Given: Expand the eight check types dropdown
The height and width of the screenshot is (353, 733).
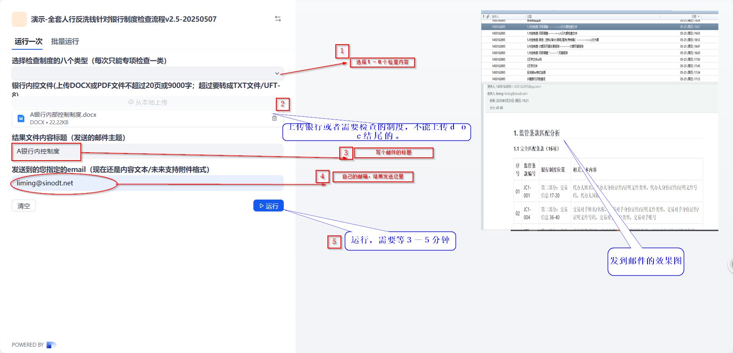Looking at the screenshot, I should [x=147, y=73].
